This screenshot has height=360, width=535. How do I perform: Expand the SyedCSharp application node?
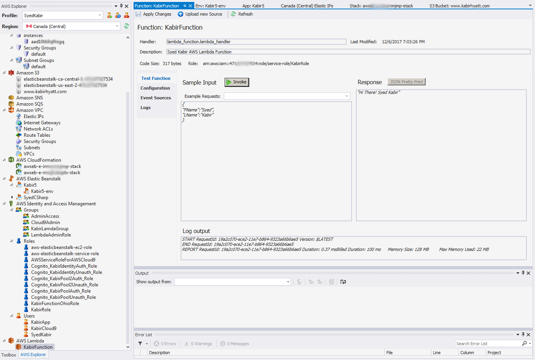click(12, 198)
